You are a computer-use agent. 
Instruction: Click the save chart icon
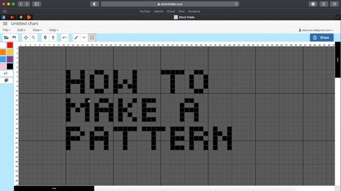point(14,38)
